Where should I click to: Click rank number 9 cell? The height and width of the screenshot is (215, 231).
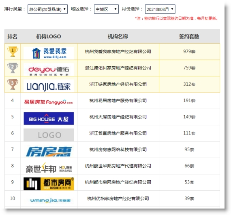[x=13, y=182]
